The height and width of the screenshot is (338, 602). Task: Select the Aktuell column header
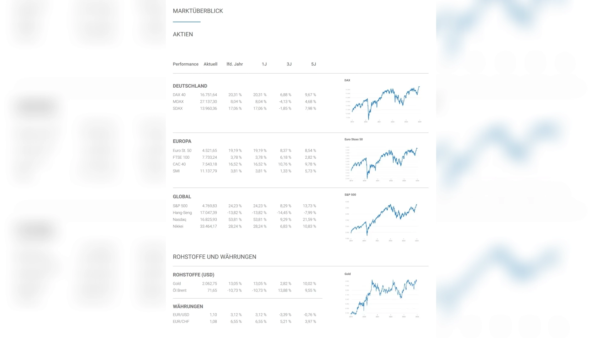(210, 64)
